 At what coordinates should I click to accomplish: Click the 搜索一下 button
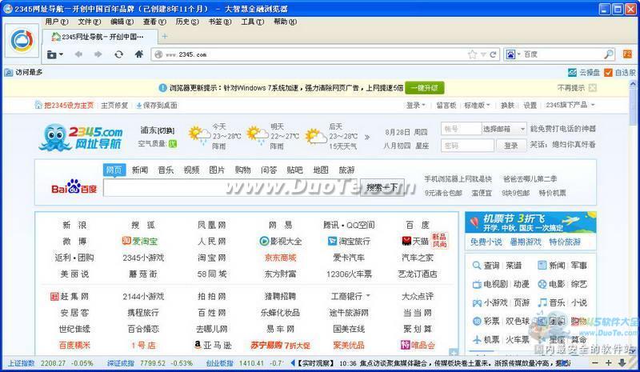click(382, 187)
